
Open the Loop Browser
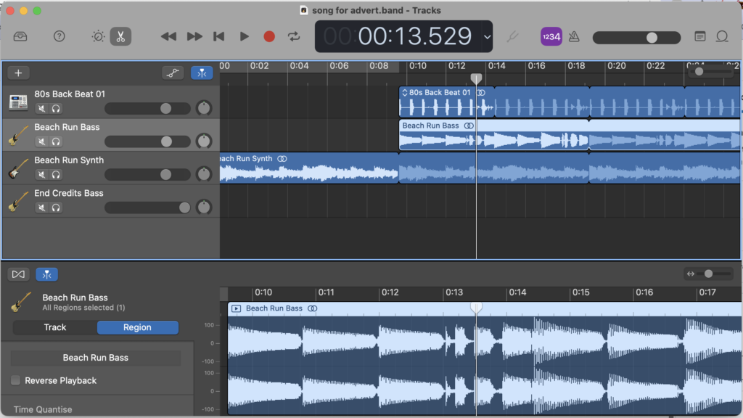point(722,36)
